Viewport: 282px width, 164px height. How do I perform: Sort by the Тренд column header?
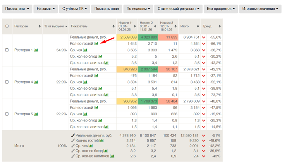click(x=211, y=26)
